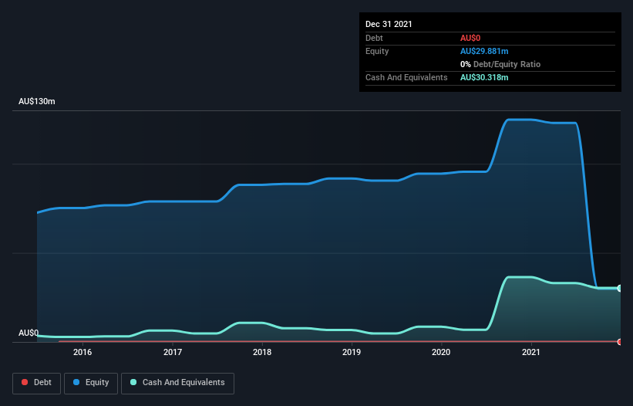Click the teal Cash legend dot
The width and height of the screenshot is (633, 406).
click(133, 382)
